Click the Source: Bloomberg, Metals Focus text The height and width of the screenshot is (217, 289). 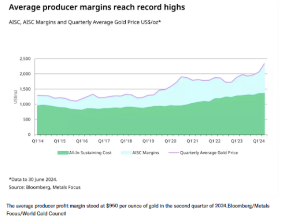click(x=44, y=187)
